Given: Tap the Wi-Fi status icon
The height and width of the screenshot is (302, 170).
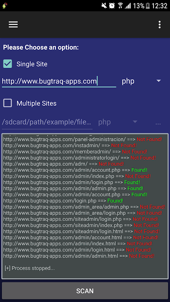Looking at the screenshot, I should pos(120,6).
